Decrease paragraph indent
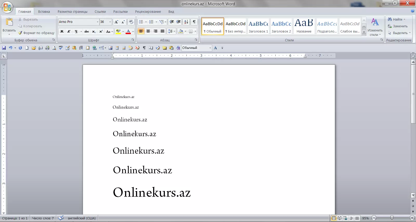The height and width of the screenshot is (222, 416). (172, 22)
